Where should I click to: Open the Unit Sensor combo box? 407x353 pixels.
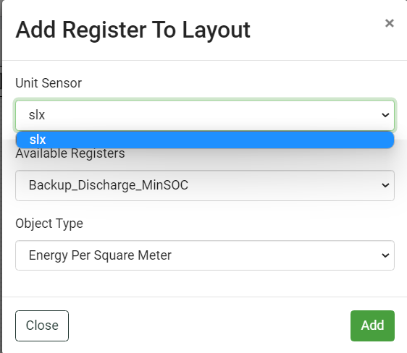point(205,115)
